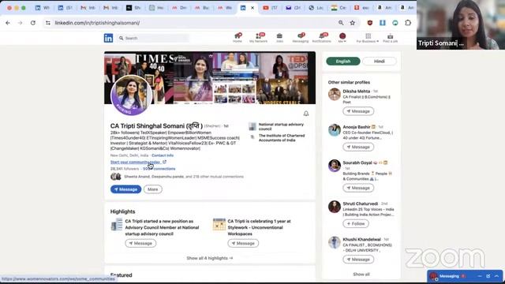This screenshot has height=284, width=505.
Task: Reload the page
Action: (x=33, y=23)
